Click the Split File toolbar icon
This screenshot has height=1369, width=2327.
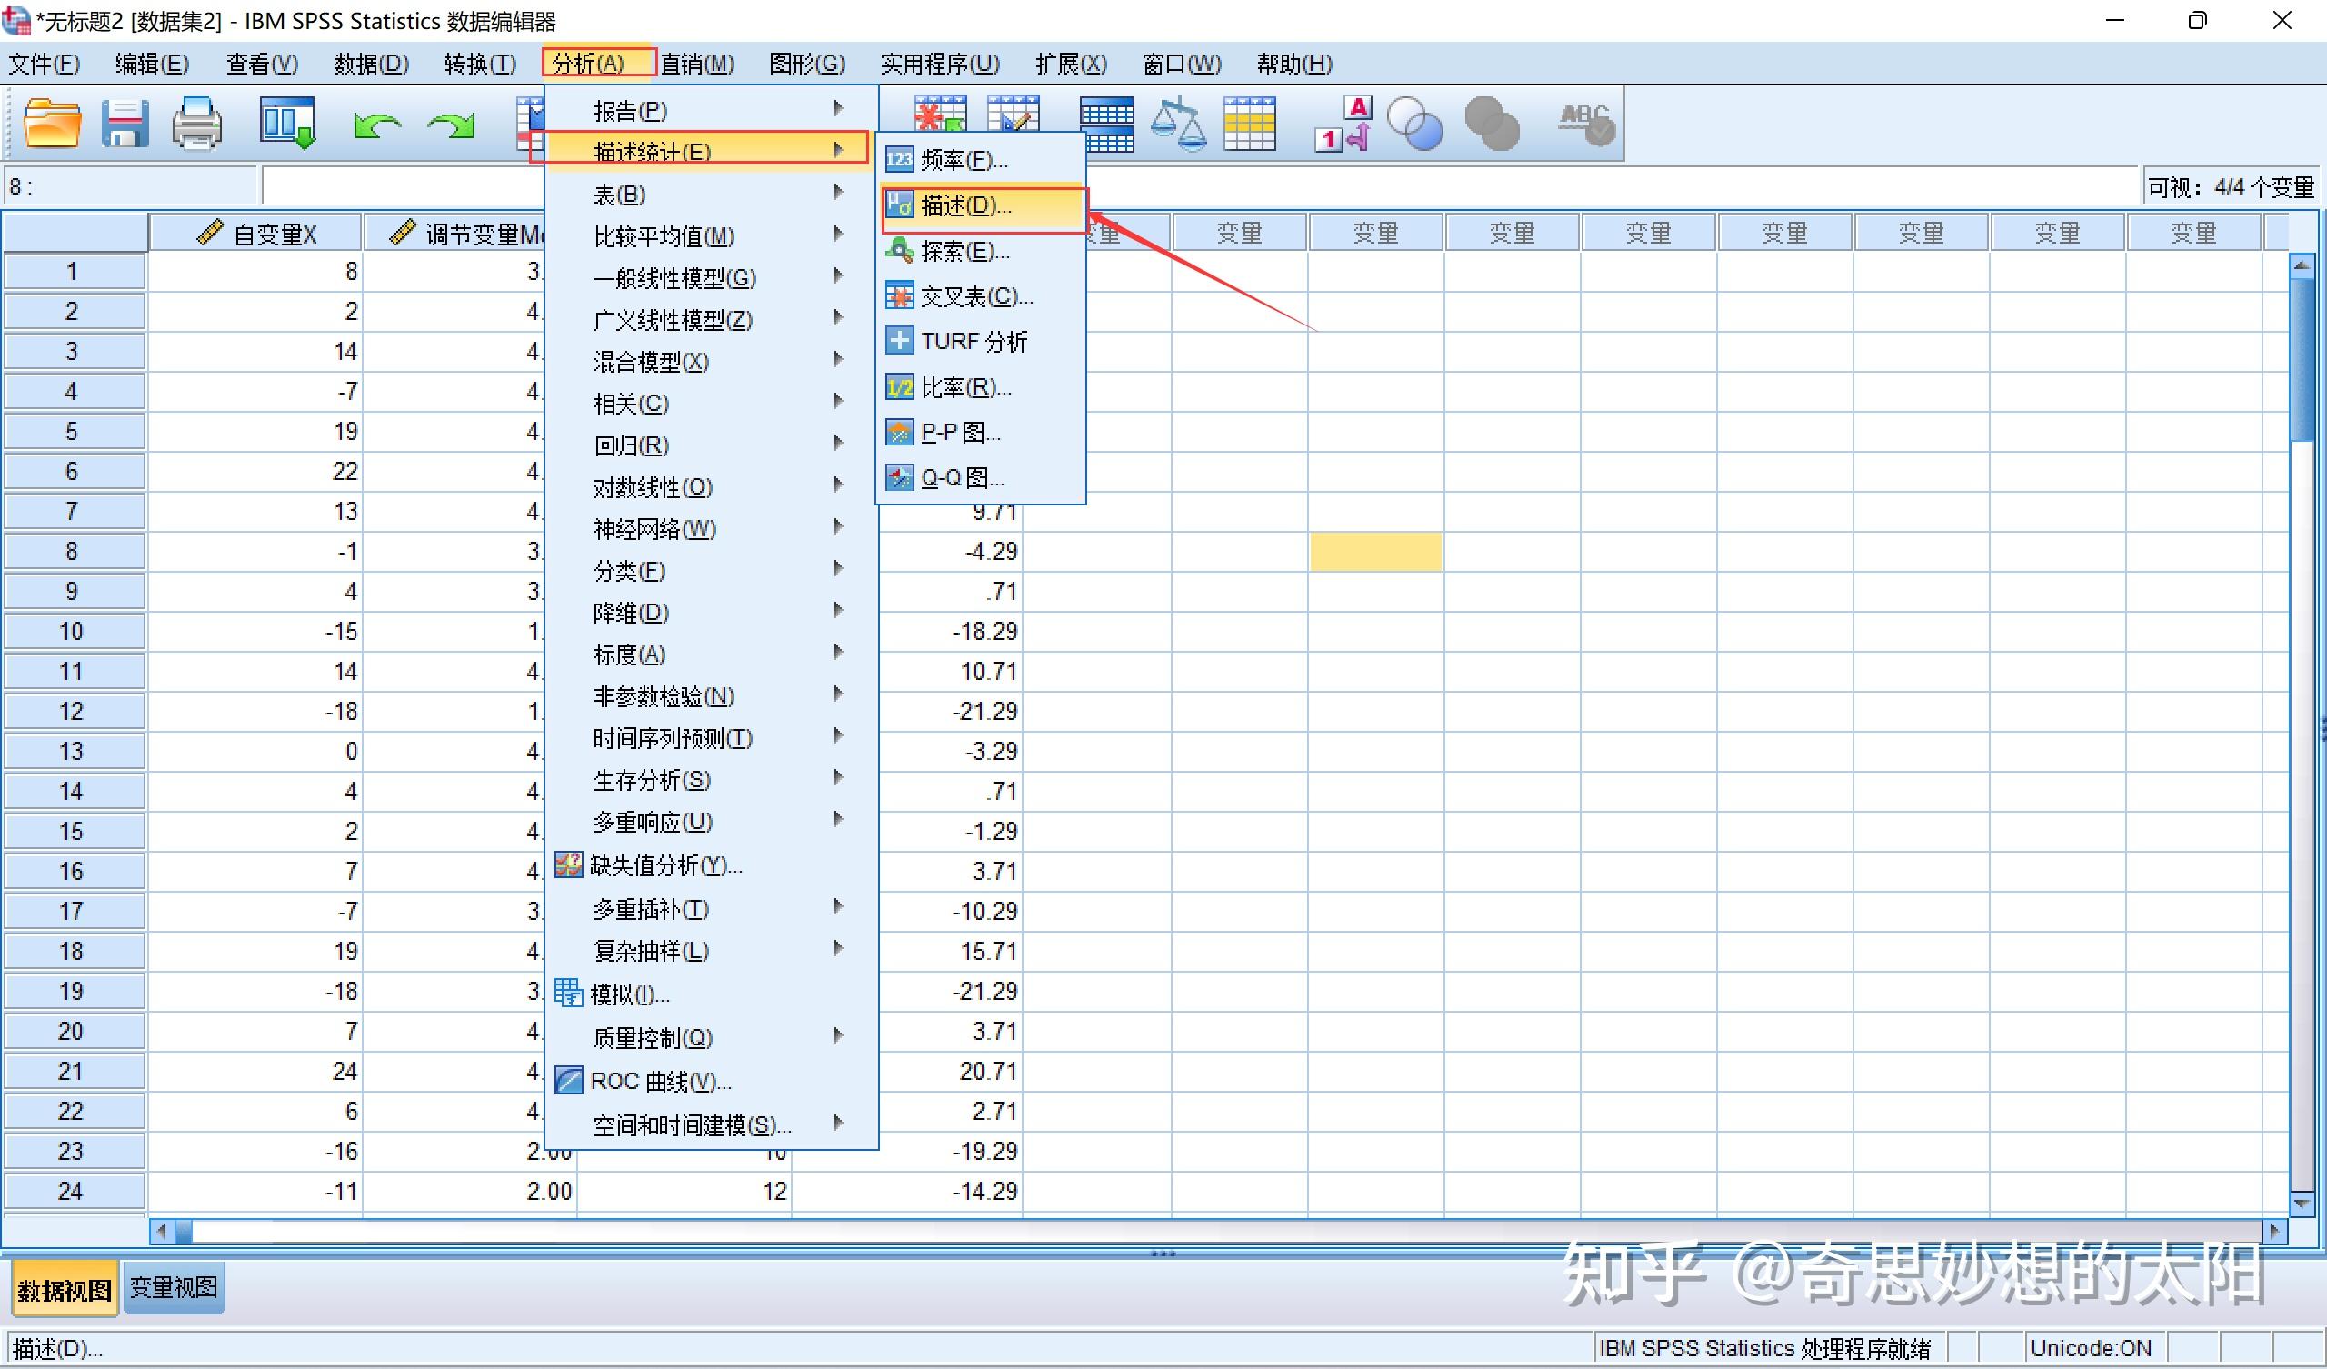[x=1106, y=125]
